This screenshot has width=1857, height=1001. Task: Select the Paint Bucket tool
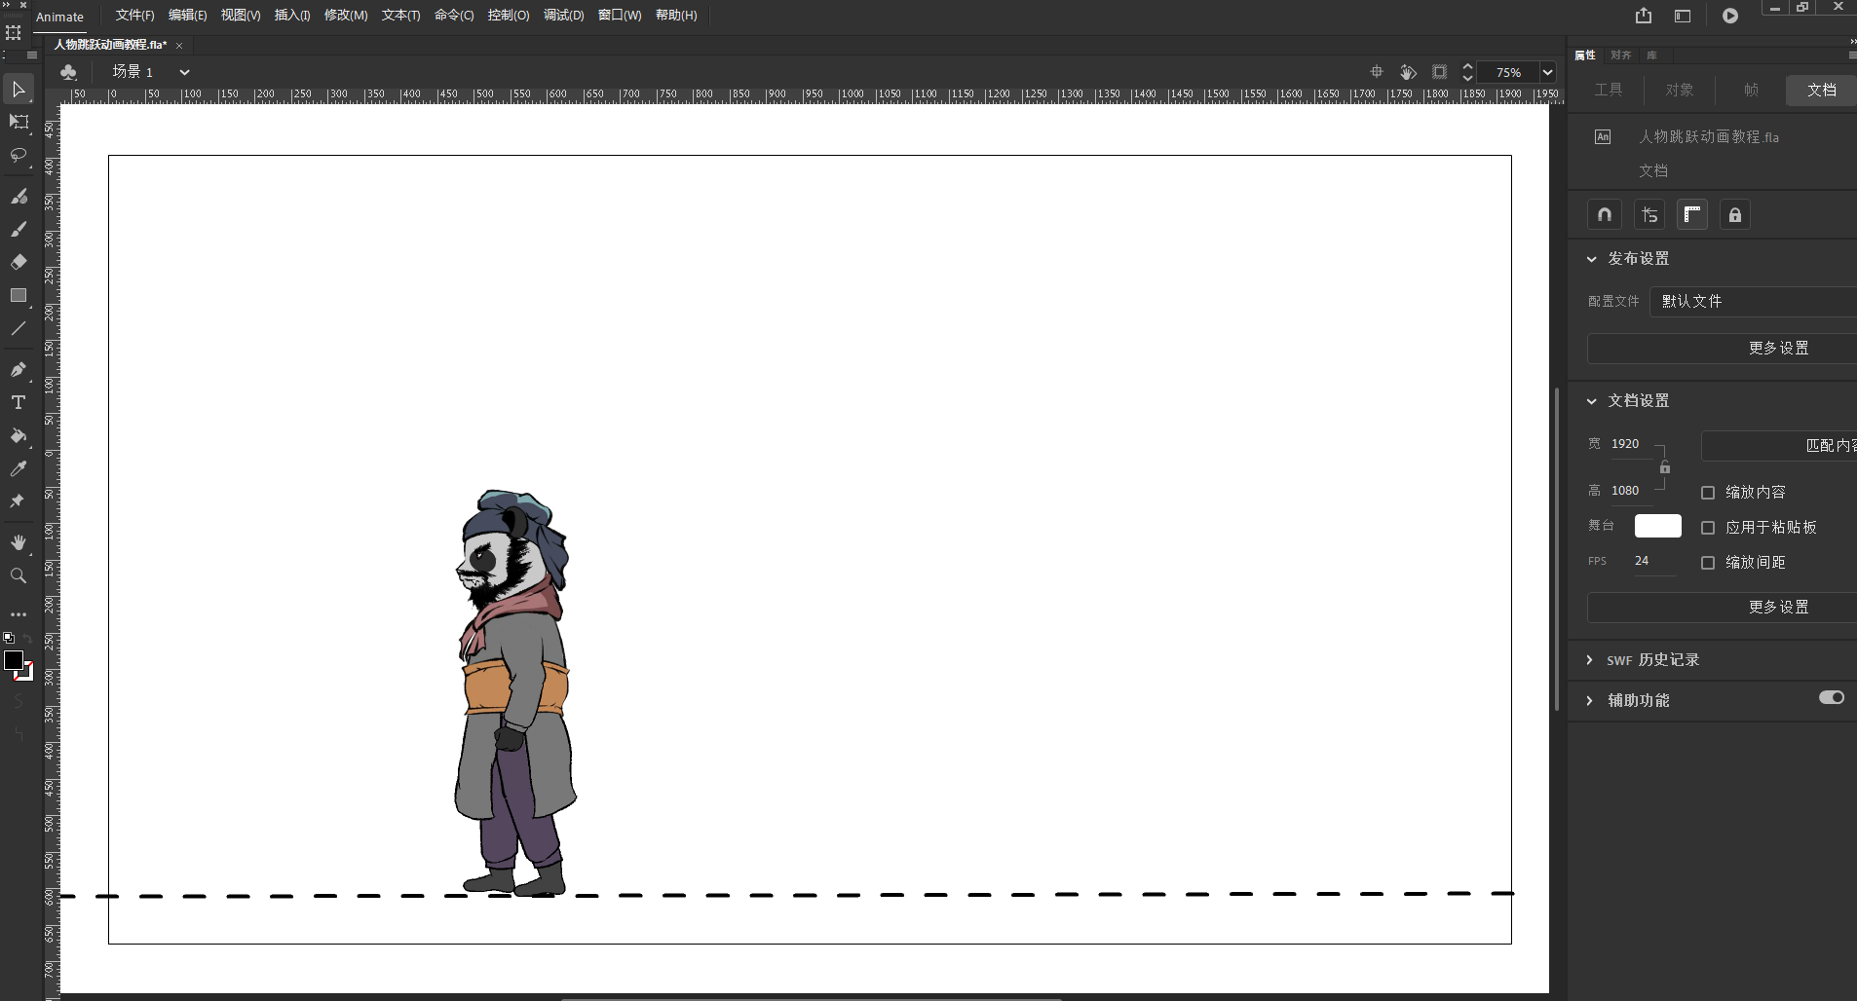(x=18, y=435)
